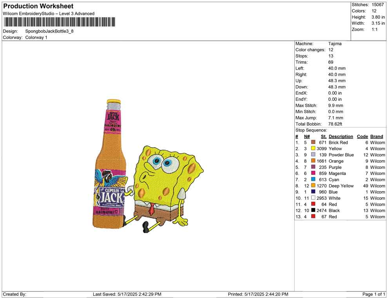The height and width of the screenshot is (298, 388).
Task: Select the White 2953 swatch
Action: (x=313, y=198)
